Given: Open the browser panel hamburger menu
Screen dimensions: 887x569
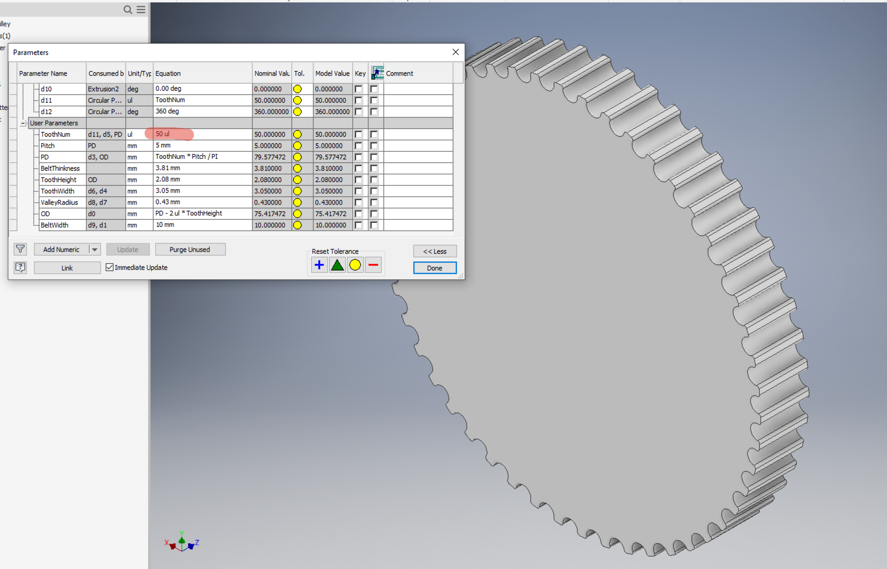Looking at the screenshot, I should coord(141,10).
